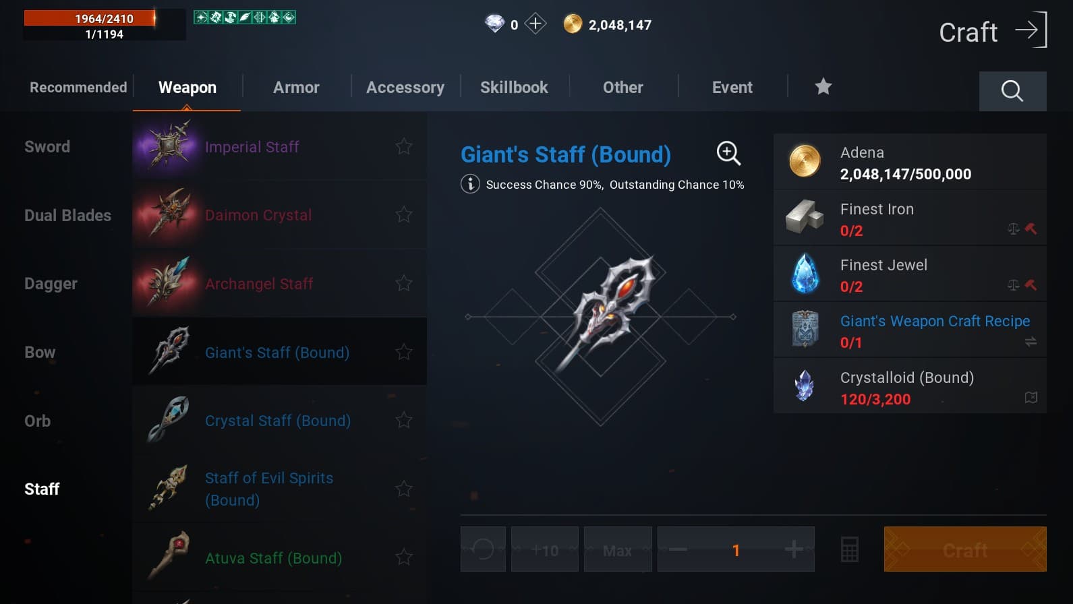Open the material calculator icon
The height and width of the screenshot is (604, 1073).
pyautogui.click(x=850, y=549)
